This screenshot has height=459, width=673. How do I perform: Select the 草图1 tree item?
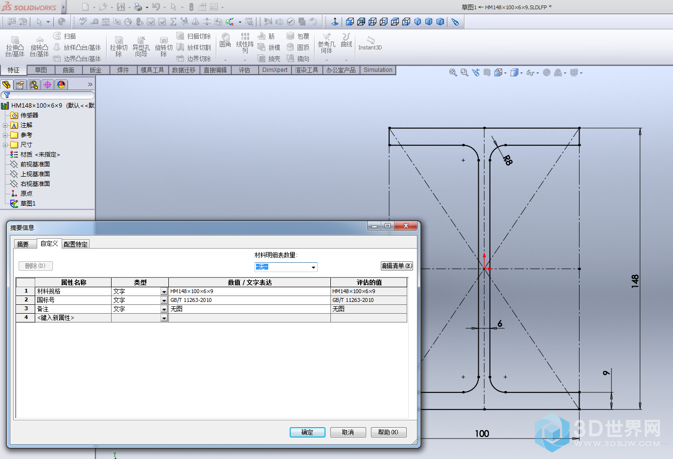click(23, 204)
